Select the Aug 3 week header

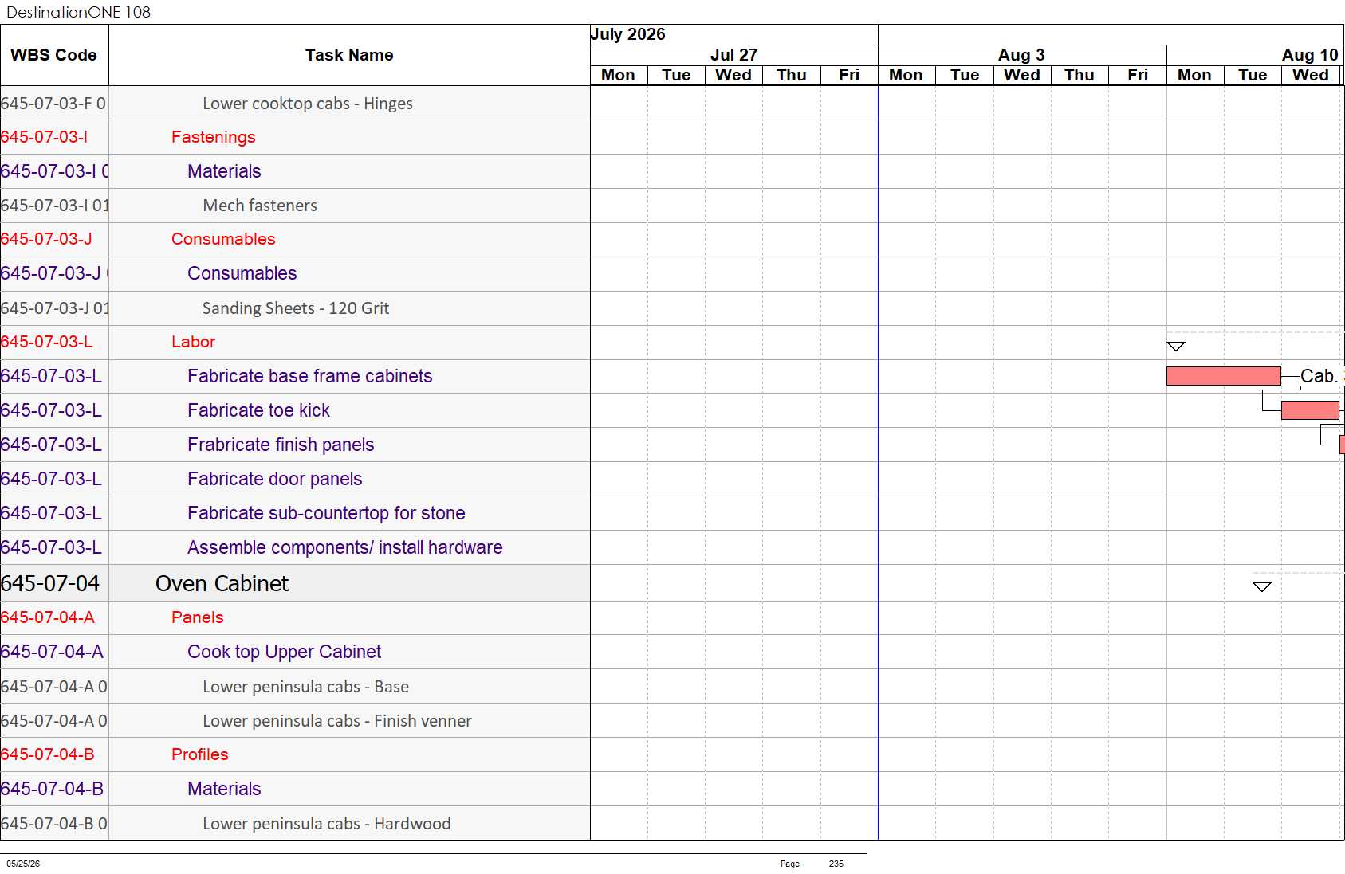(1021, 55)
